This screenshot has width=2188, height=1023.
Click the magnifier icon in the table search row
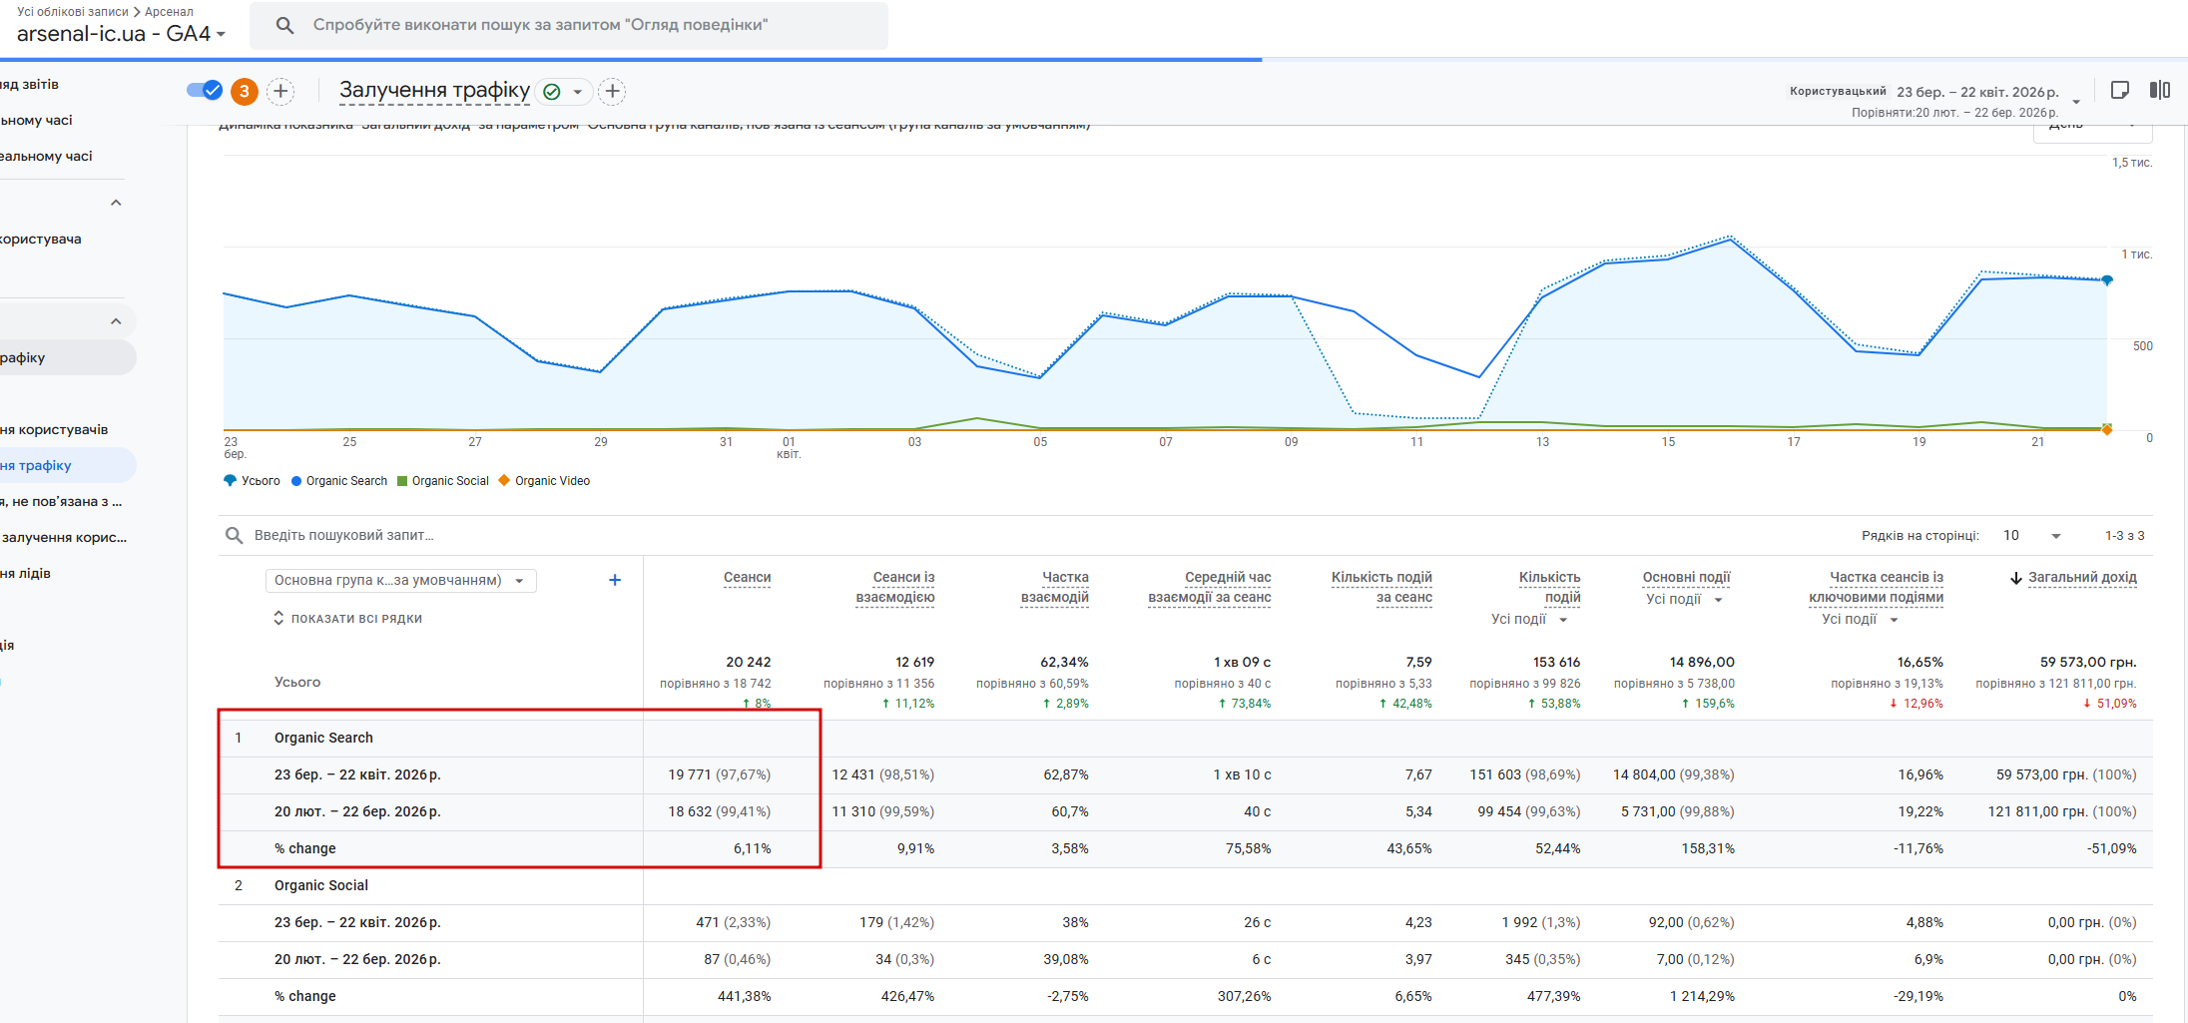(234, 535)
